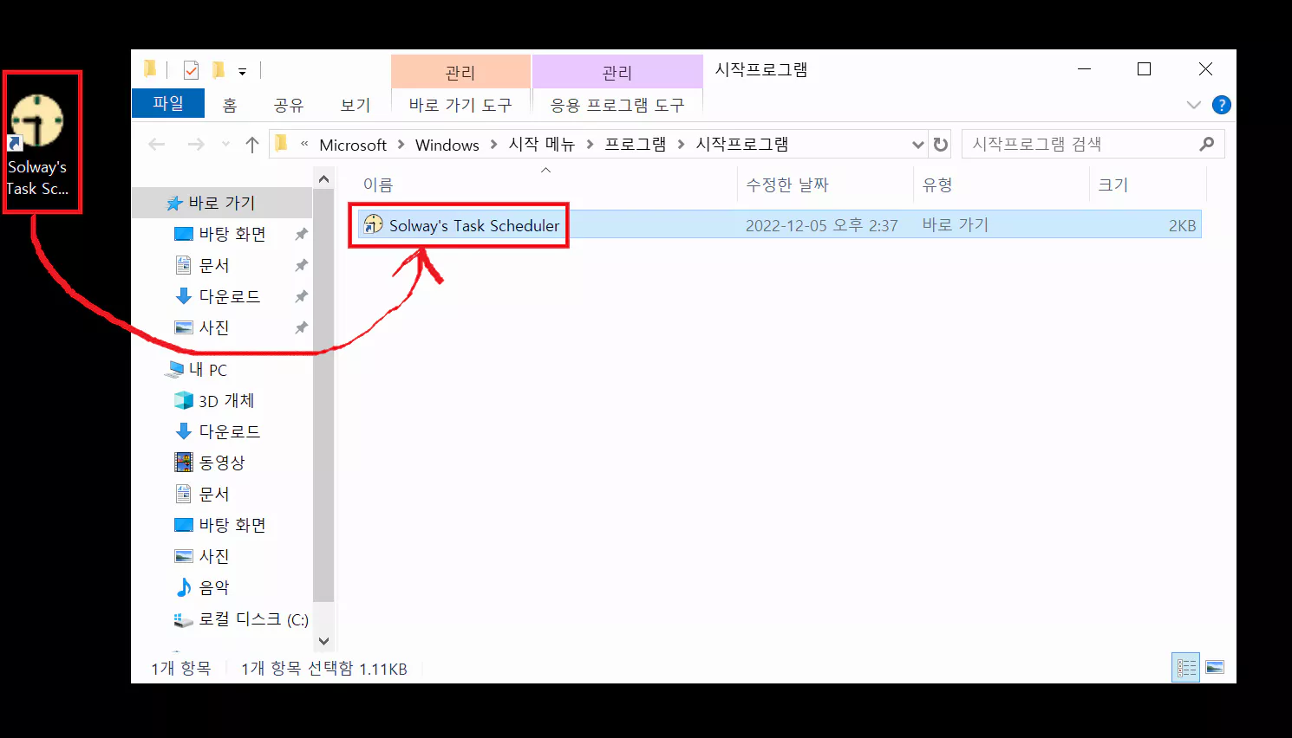Switch to details view via status bar icon

point(1185,667)
